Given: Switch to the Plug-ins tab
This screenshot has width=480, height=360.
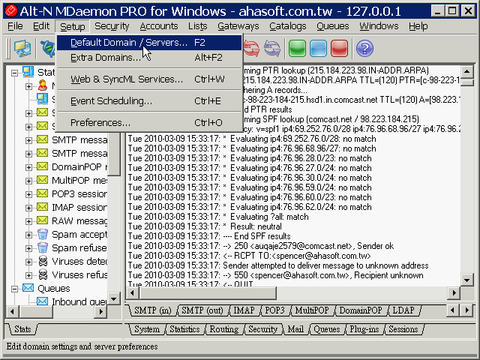Looking at the screenshot, I should [x=364, y=329].
